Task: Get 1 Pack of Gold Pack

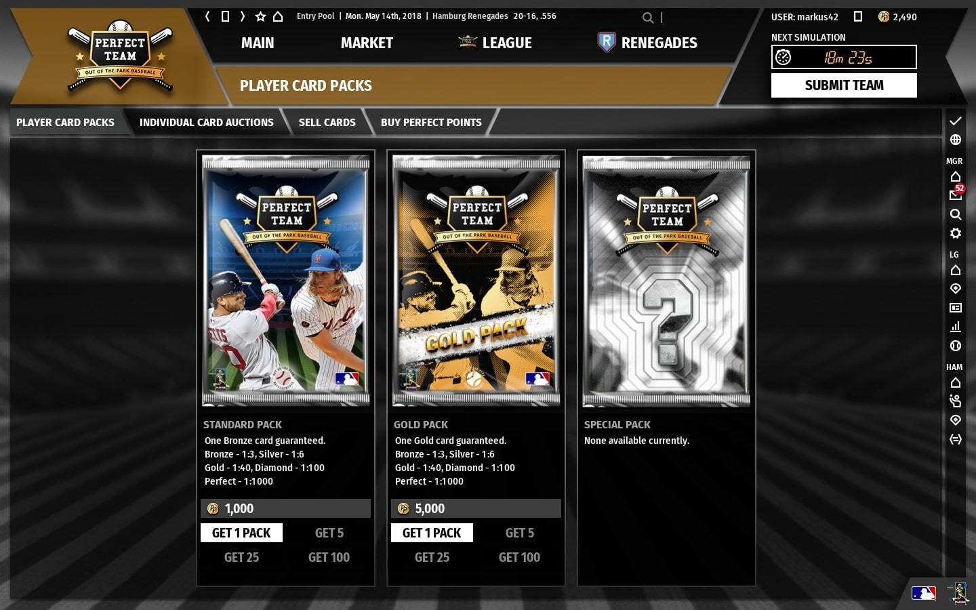Action: click(x=432, y=533)
